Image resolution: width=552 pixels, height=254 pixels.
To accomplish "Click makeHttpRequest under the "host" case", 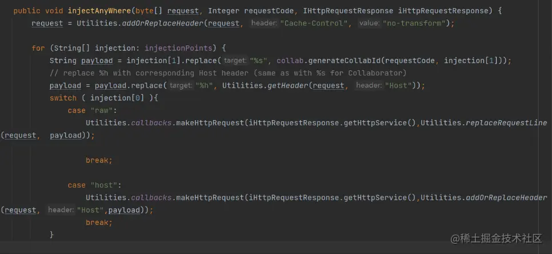I will pos(210,197).
